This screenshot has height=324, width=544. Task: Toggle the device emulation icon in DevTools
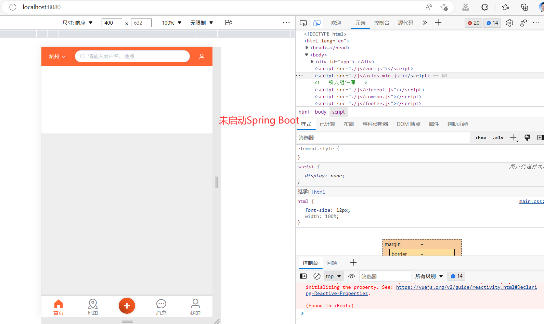pyautogui.click(x=317, y=23)
